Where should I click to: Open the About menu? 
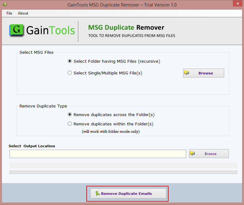click(x=23, y=13)
